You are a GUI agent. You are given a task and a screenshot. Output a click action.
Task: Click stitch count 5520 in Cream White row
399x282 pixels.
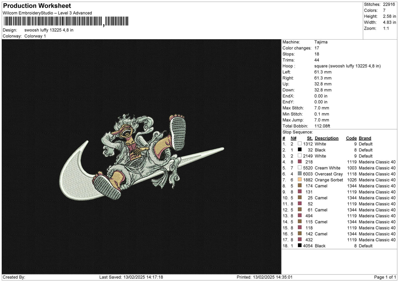pyautogui.click(x=308, y=168)
